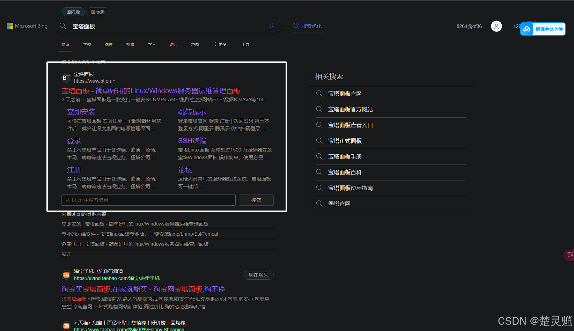Click the uland.taobao.com URL

coord(117,278)
